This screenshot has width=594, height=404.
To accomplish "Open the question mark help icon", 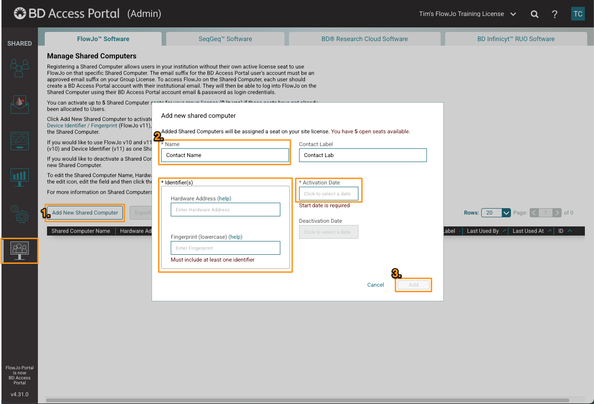I will 554,14.
